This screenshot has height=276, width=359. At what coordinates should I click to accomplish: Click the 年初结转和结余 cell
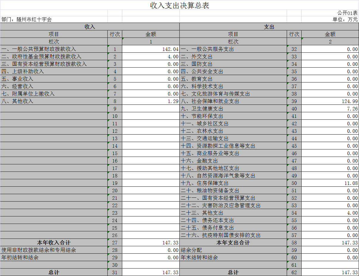(54, 258)
